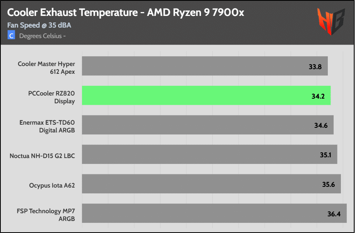Click the Noctua NH-D15 G2 LBC label

(42, 156)
